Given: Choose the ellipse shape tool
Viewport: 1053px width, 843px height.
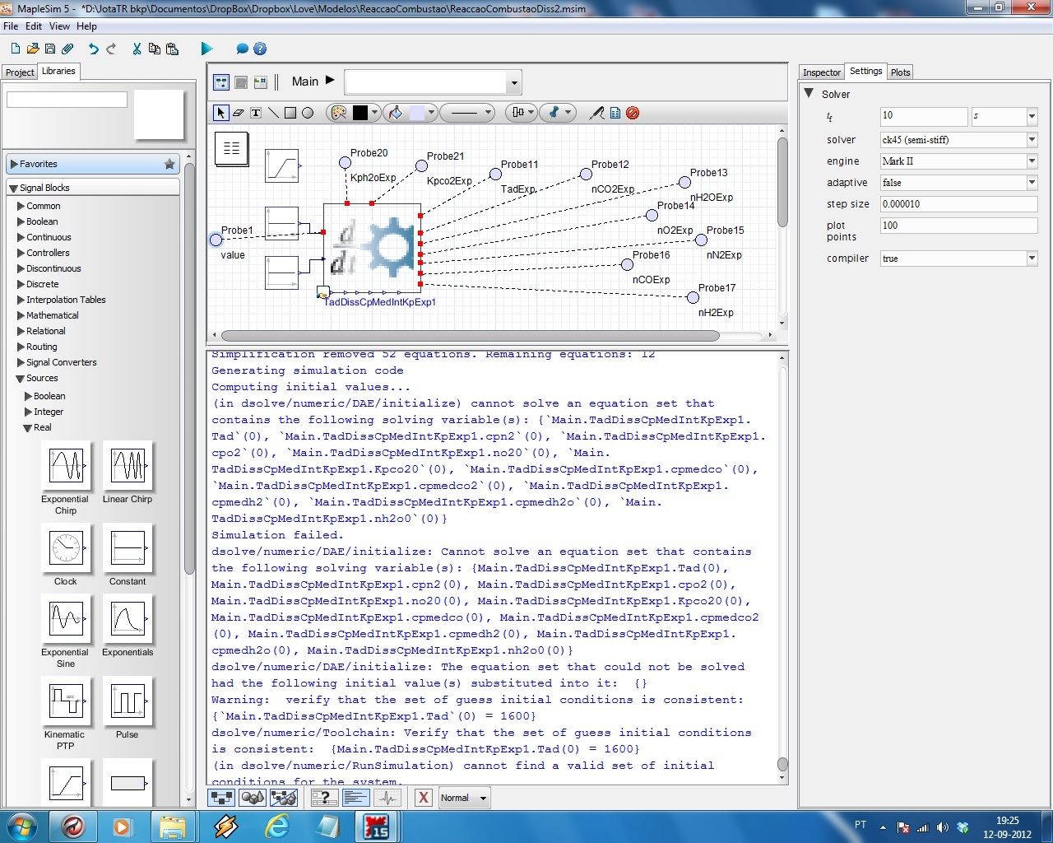Looking at the screenshot, I should (x=308, y=113).
